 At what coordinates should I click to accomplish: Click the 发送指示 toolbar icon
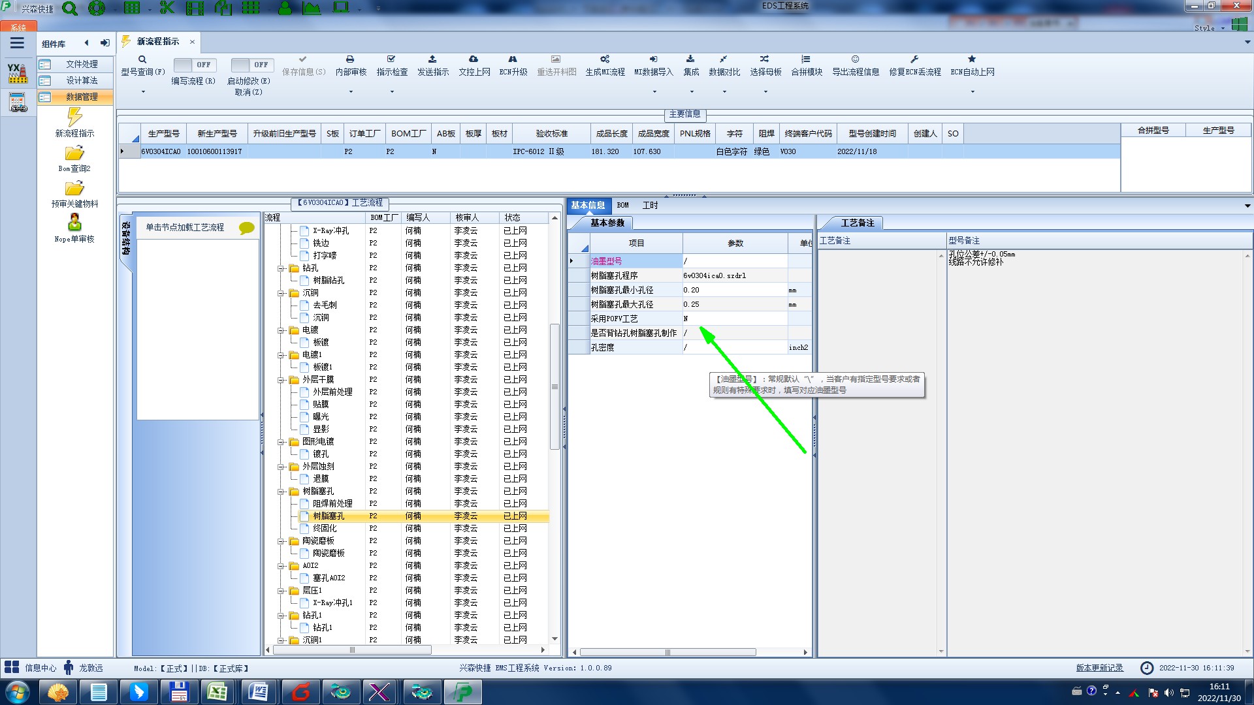click(x=432, y=59)
